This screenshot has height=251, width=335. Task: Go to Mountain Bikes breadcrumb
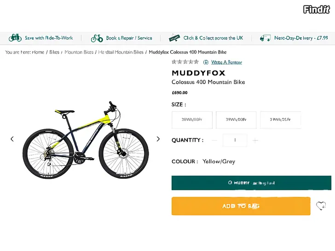(79, 52)
